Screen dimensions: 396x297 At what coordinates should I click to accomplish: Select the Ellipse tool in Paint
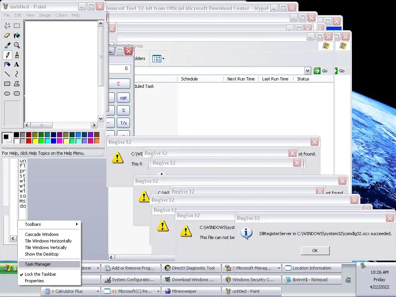(x=7, y=94)
